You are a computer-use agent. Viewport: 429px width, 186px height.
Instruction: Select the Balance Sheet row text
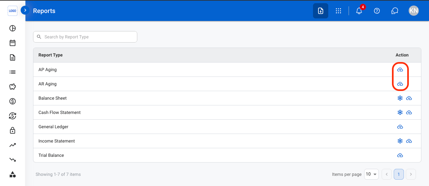pyautogui.click(x=52, y=98)
